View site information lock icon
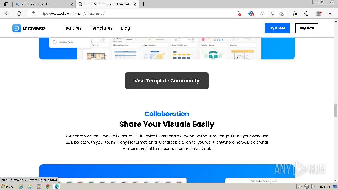The height and width of the screenshot is (190, 338). click(x=33, y=13)
